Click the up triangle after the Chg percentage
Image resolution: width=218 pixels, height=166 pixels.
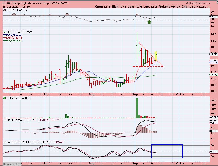209,7
